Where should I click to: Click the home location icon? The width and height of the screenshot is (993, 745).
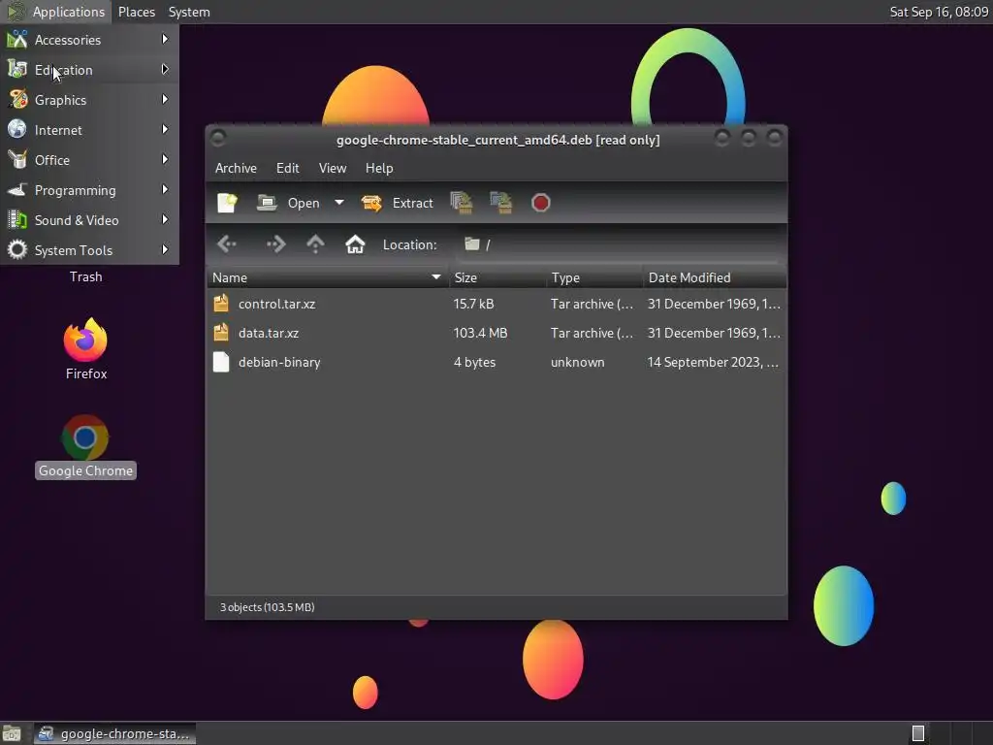tap(355, 243)
